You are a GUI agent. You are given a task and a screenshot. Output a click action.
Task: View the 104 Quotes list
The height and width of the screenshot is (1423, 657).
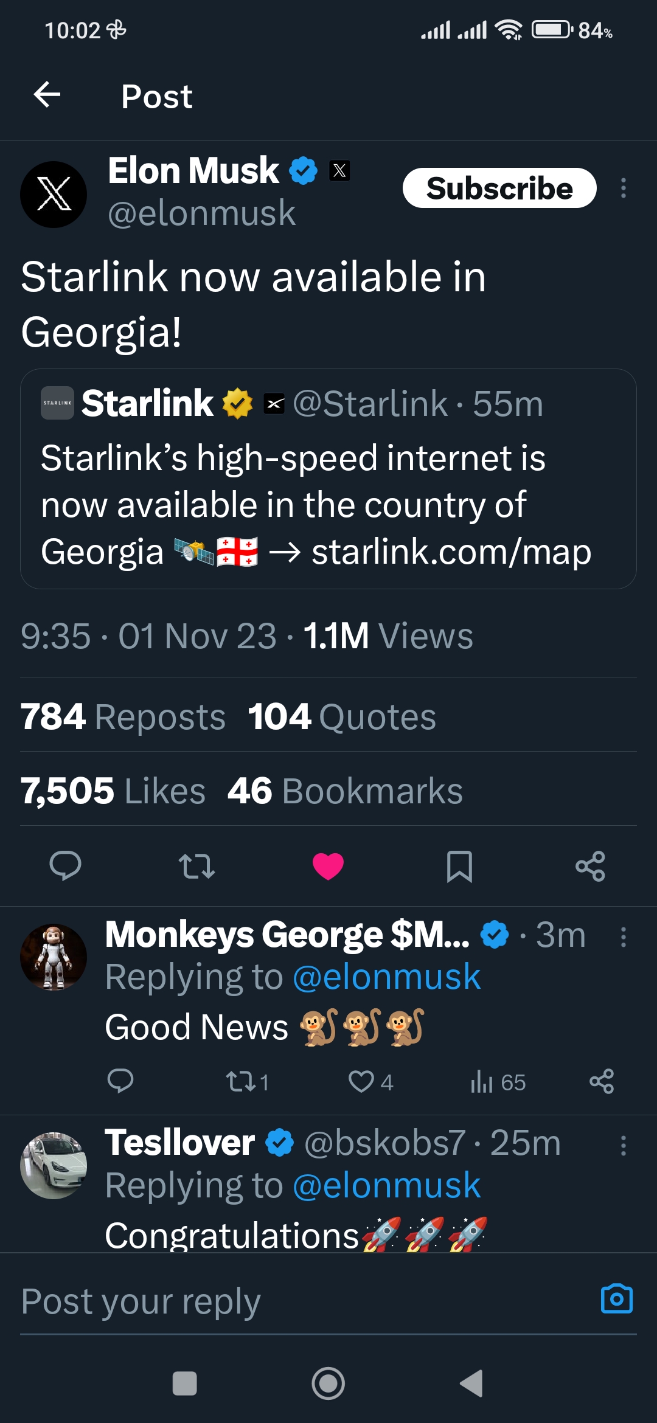coord(342,716)
